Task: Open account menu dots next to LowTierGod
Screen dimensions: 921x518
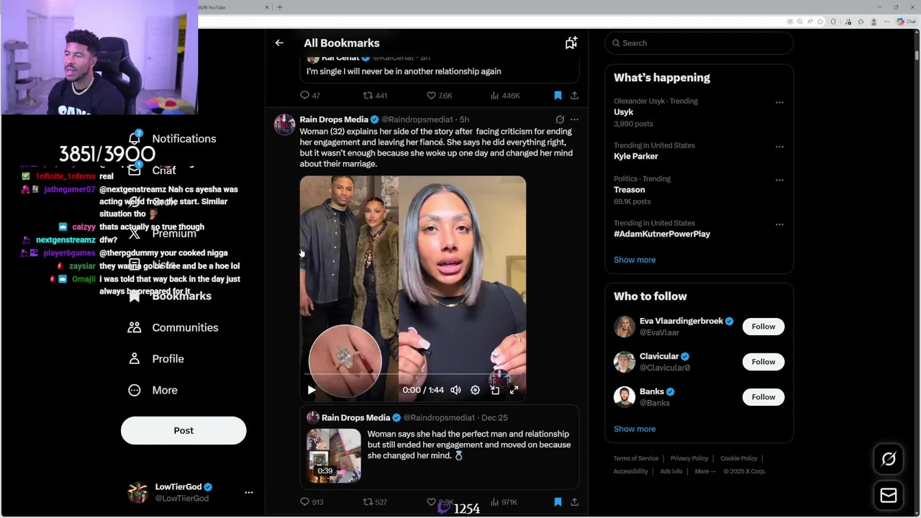Action: tap(249, 493)
